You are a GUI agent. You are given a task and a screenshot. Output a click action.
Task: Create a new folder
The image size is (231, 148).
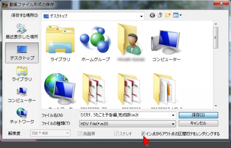(x=168, y=15)
